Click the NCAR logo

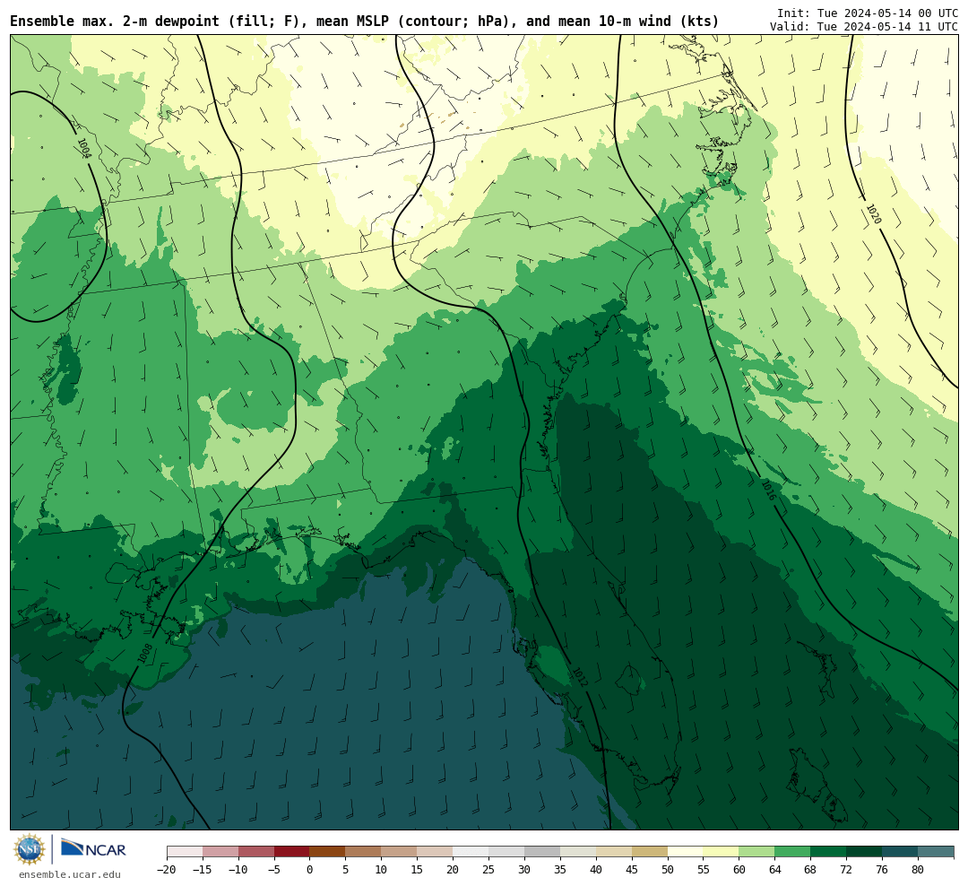pyautogui.click(x=93, y=847)
